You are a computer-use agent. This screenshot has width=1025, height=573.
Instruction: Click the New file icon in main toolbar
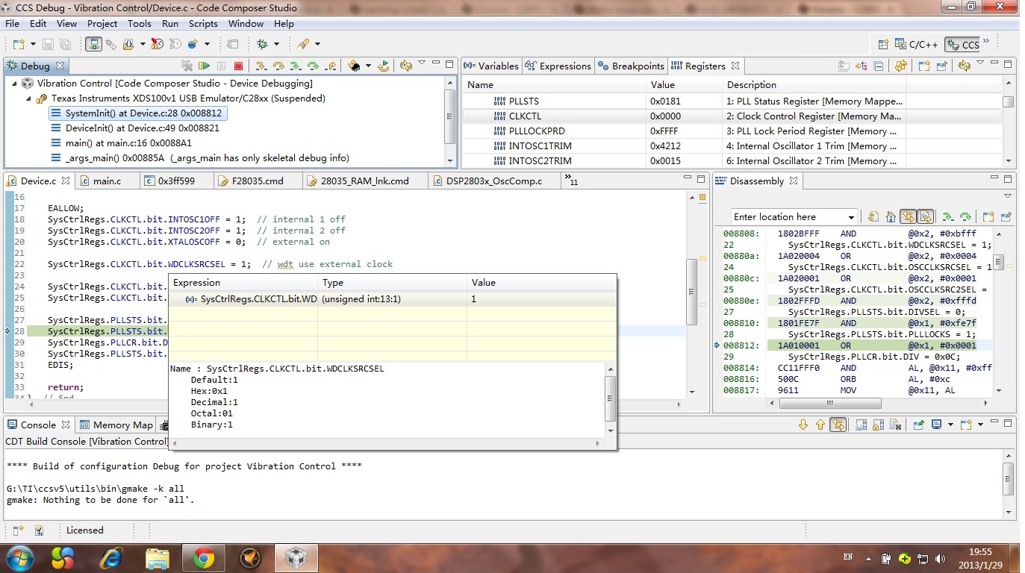pyautogui.click(x=18, y=44)
